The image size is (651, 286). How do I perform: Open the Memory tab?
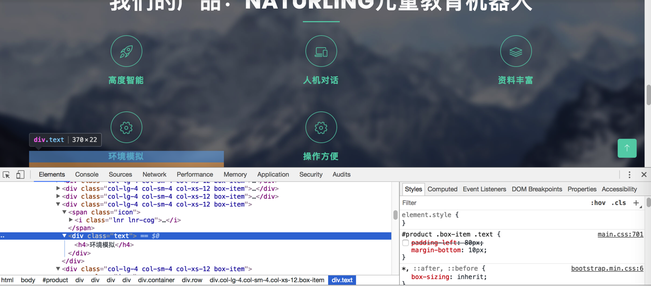point(235,175)
